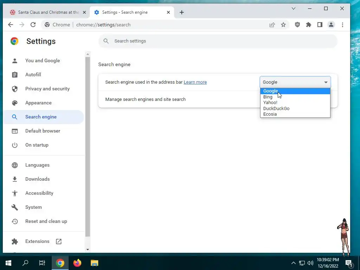Click the sidebar scrollbar thumb
Screen dimensions: 360x270
[x=88, y=147]
